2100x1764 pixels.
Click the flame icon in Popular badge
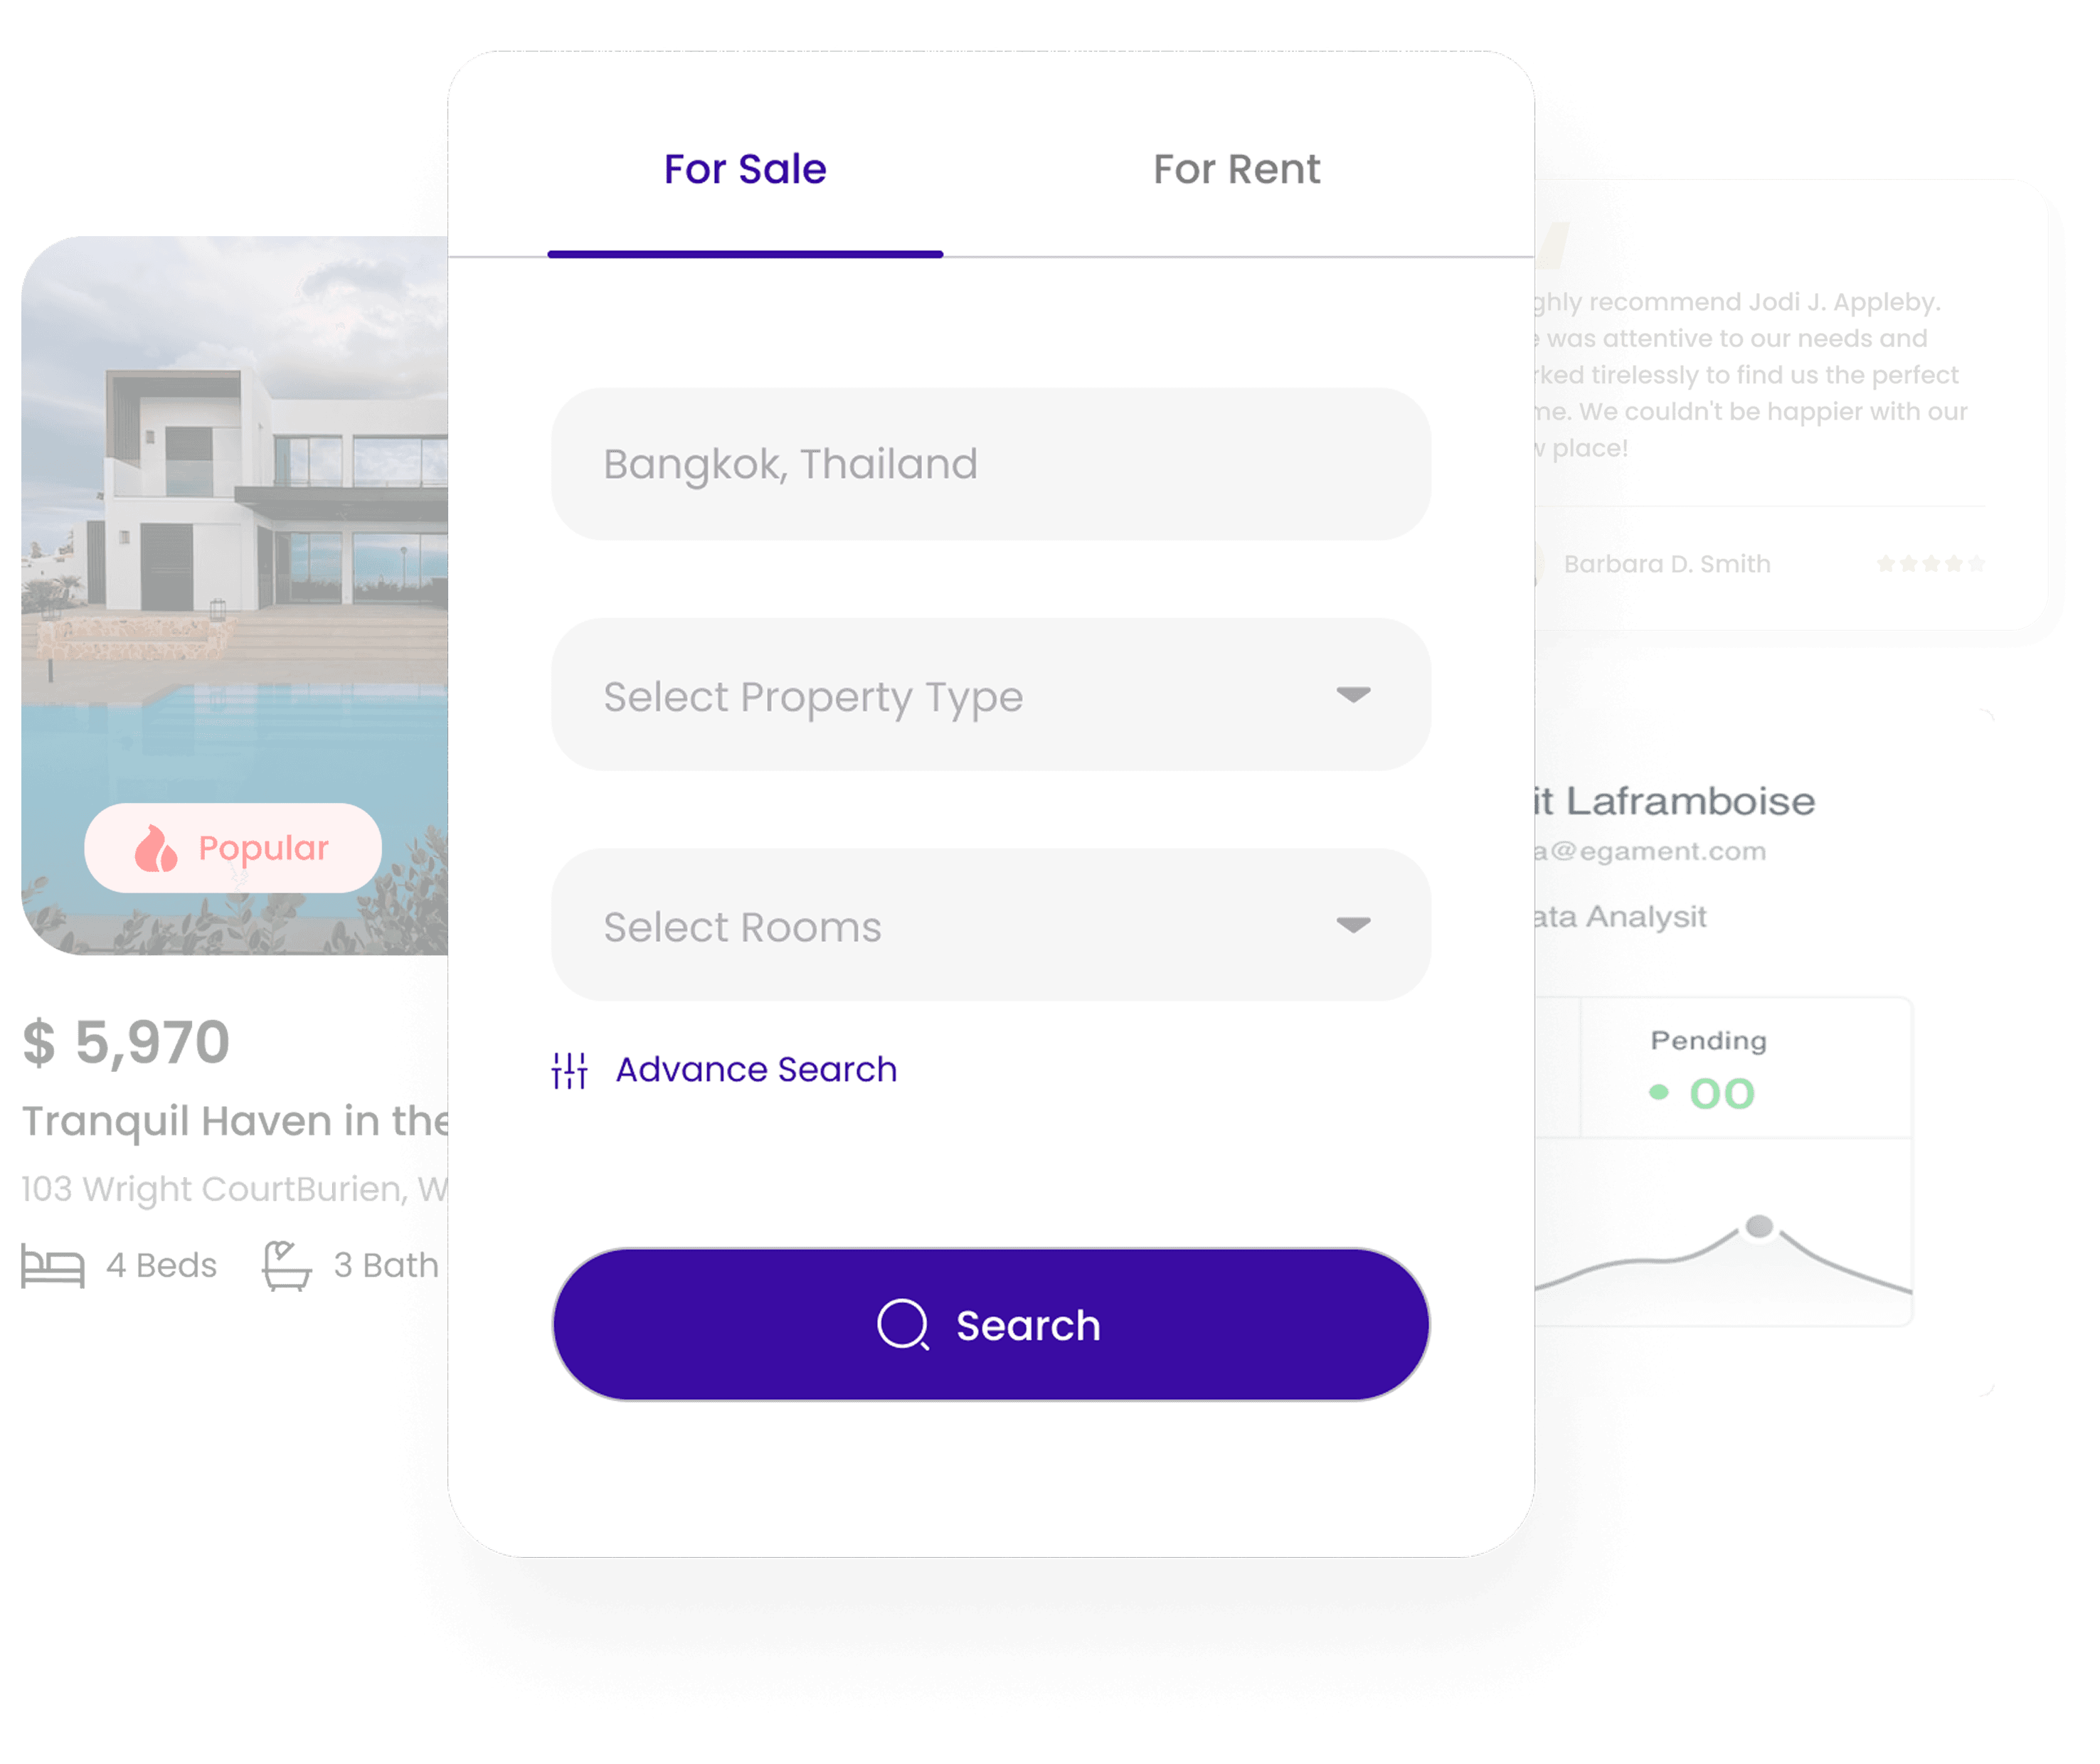tap(155, 849)
